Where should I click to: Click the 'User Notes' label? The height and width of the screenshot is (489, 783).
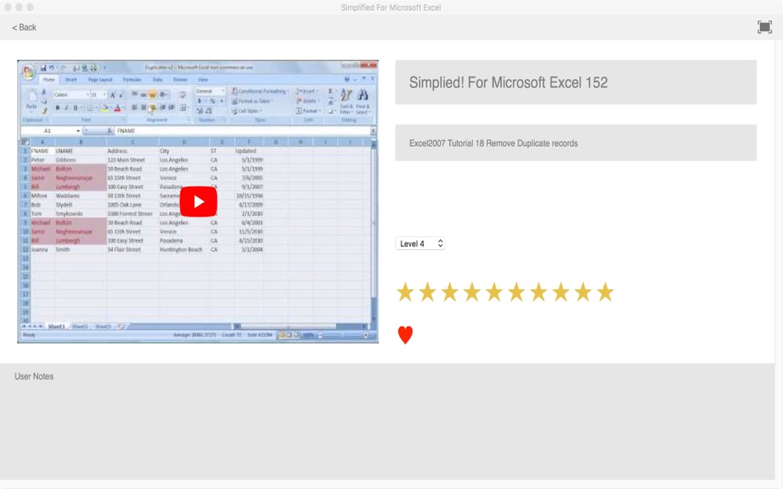coord(34,376)
